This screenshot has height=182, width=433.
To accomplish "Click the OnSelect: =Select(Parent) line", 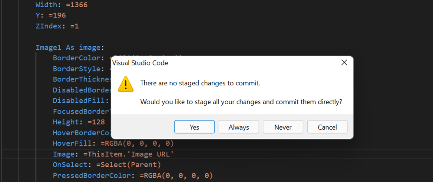I will pyautogui.click(x=107, y=164).
